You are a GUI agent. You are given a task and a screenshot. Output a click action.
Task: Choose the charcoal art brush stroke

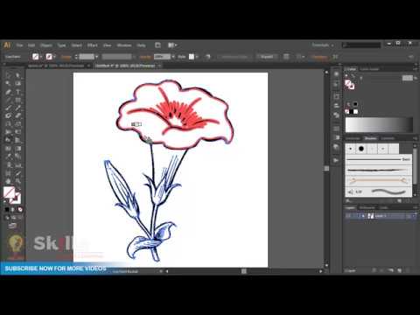click(379, 170)
